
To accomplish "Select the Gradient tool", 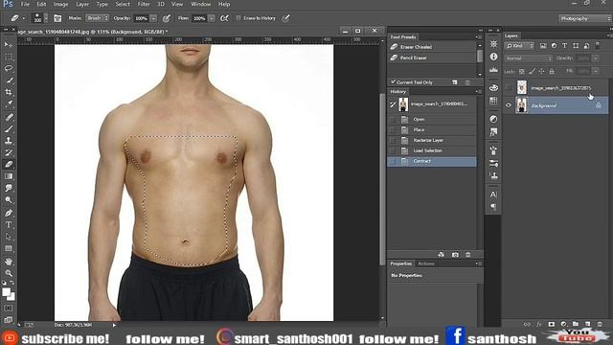I will (x=9, y=176).
